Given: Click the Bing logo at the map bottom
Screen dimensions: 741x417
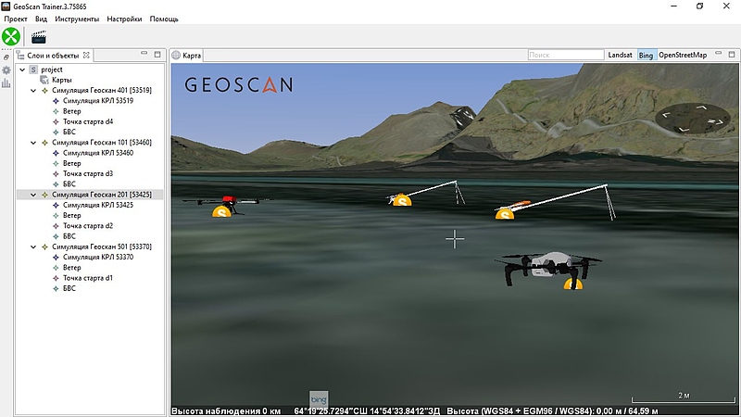Looking at the screenshot, I should point(319,399).
